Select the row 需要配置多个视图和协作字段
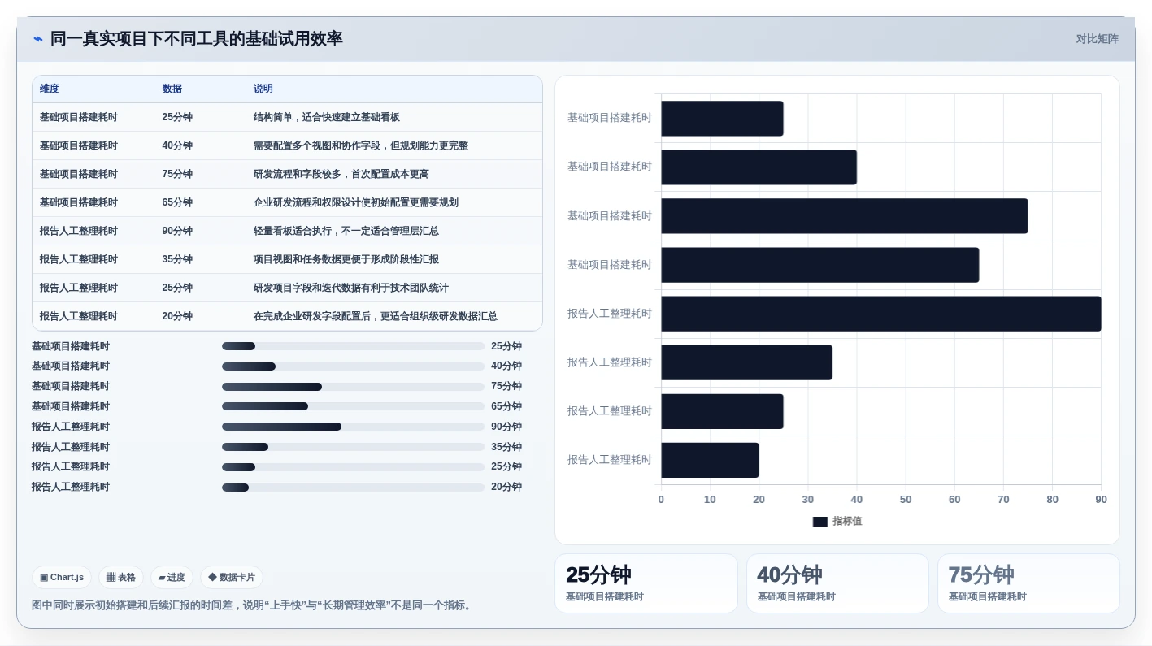 [x=287, y=145]
